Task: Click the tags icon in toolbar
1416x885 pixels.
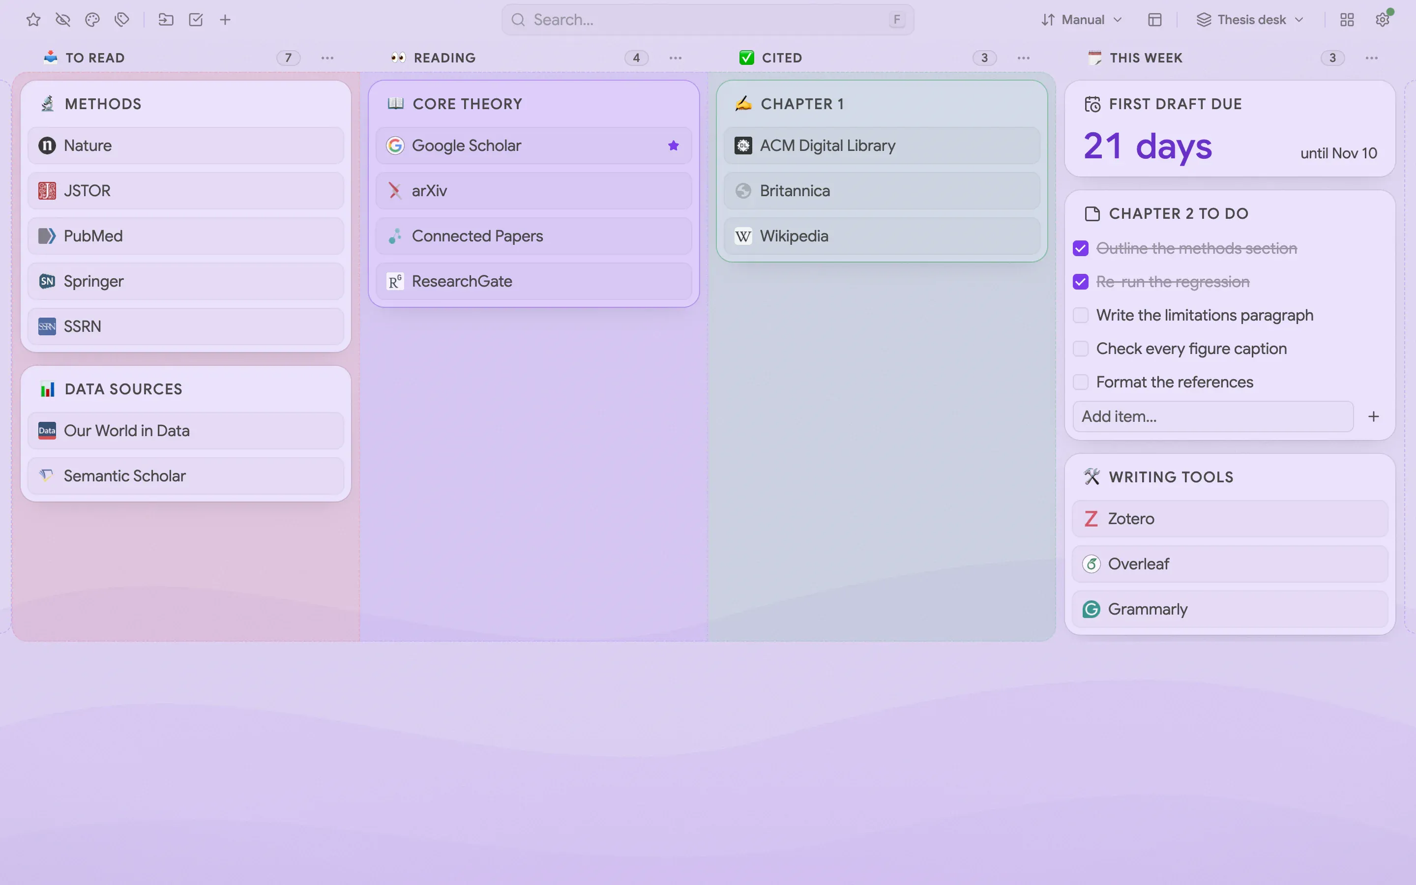Action: [122, 20]
